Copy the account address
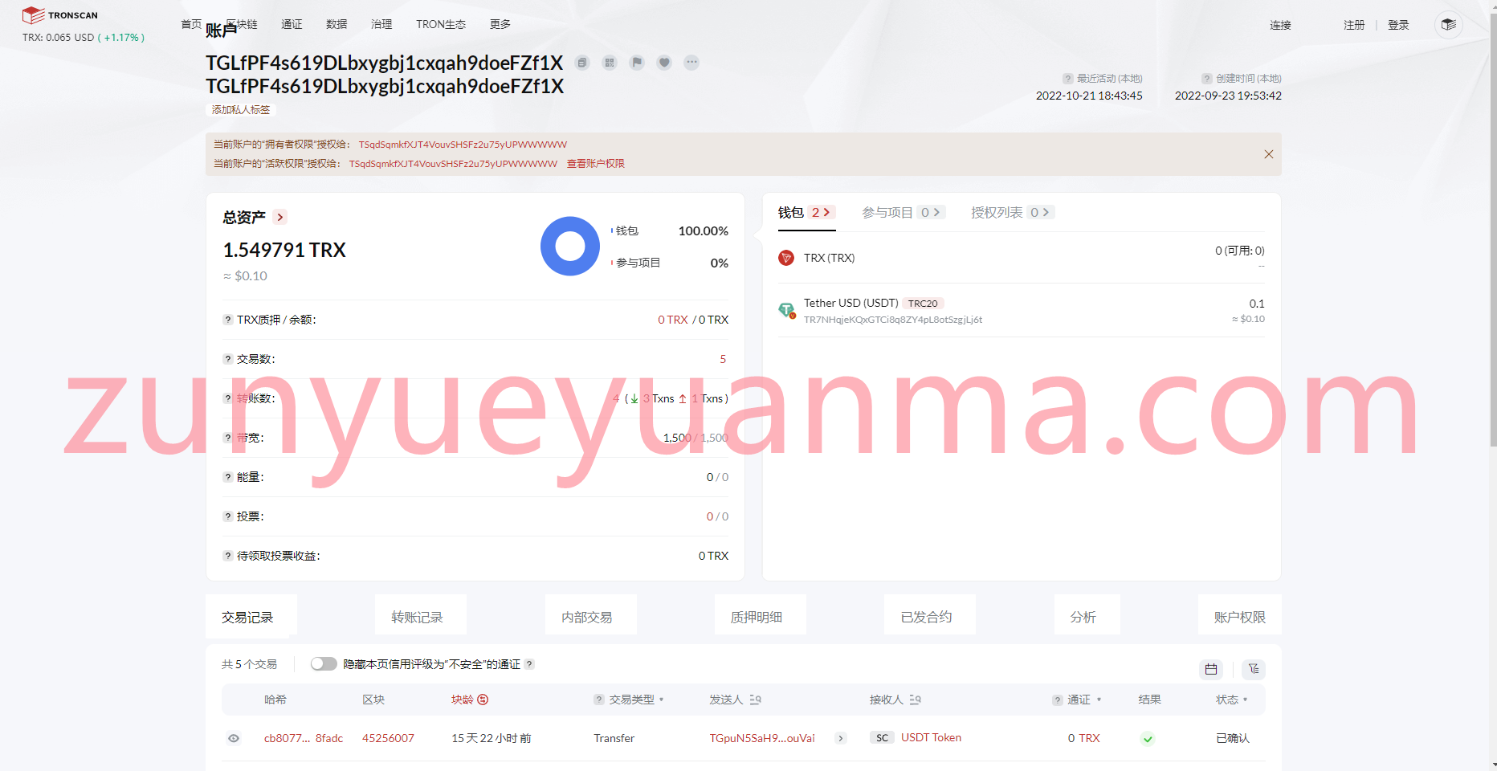1497x771 pixels. point(582,63)
